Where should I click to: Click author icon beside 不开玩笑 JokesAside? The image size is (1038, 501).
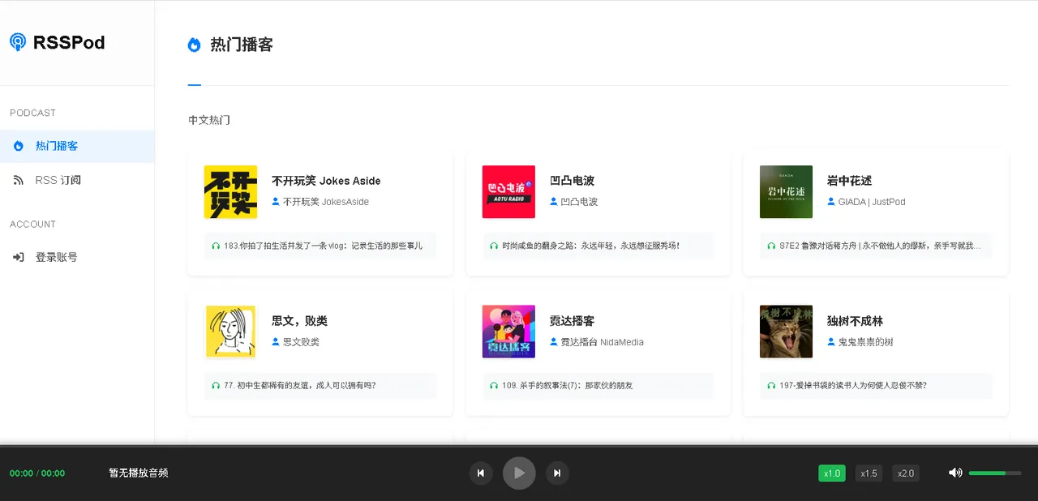pyautogui.click(x=276, y=202)
